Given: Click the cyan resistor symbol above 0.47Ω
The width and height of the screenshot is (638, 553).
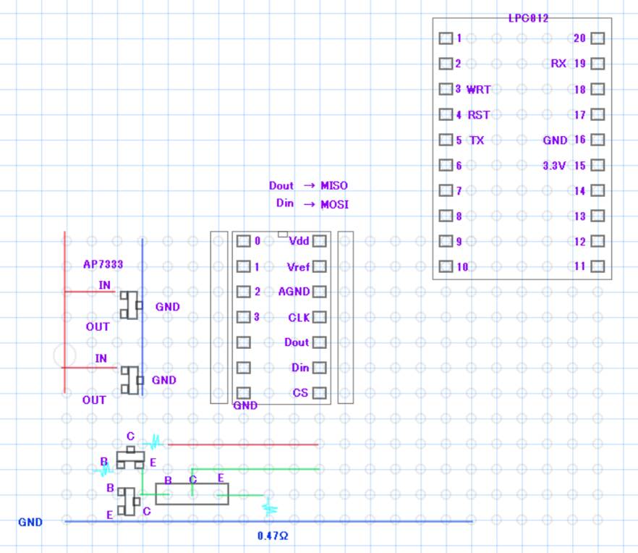Looking at the screenshot, I should [269, 508].
